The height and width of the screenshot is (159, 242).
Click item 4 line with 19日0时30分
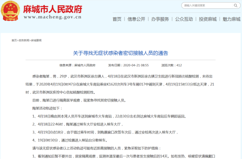(x=70, y=140)
